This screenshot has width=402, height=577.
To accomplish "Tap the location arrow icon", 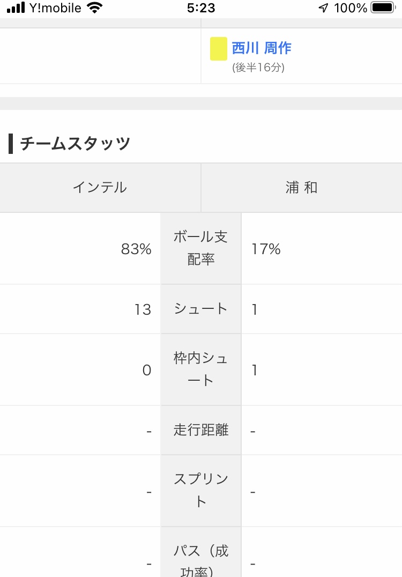I will pyautogui.click(x=324, y=8).
